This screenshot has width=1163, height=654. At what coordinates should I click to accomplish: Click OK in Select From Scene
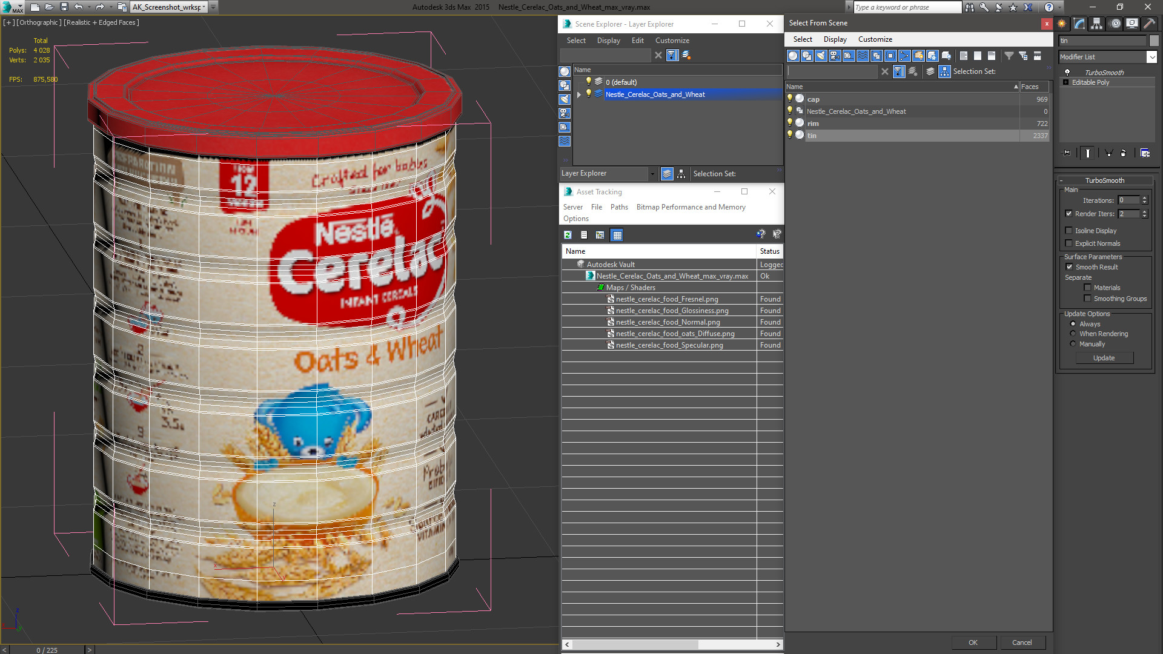[x=973, y=642]
